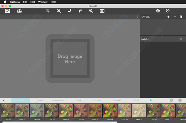Open the Apple menu
Image resolution: width=186 pixels, height=123 pixels.
click(5, 2)
